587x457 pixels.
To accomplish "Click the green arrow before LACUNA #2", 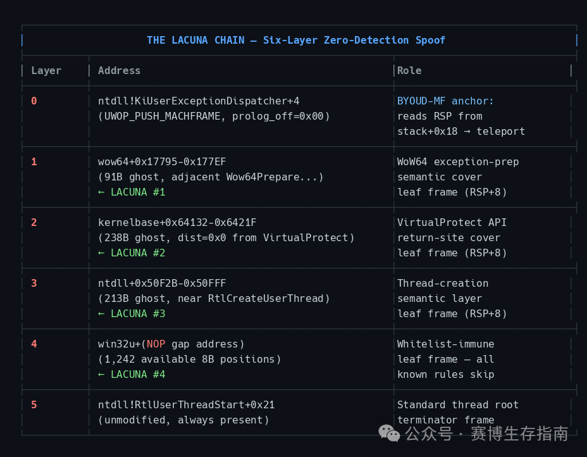I will [101, 253].
